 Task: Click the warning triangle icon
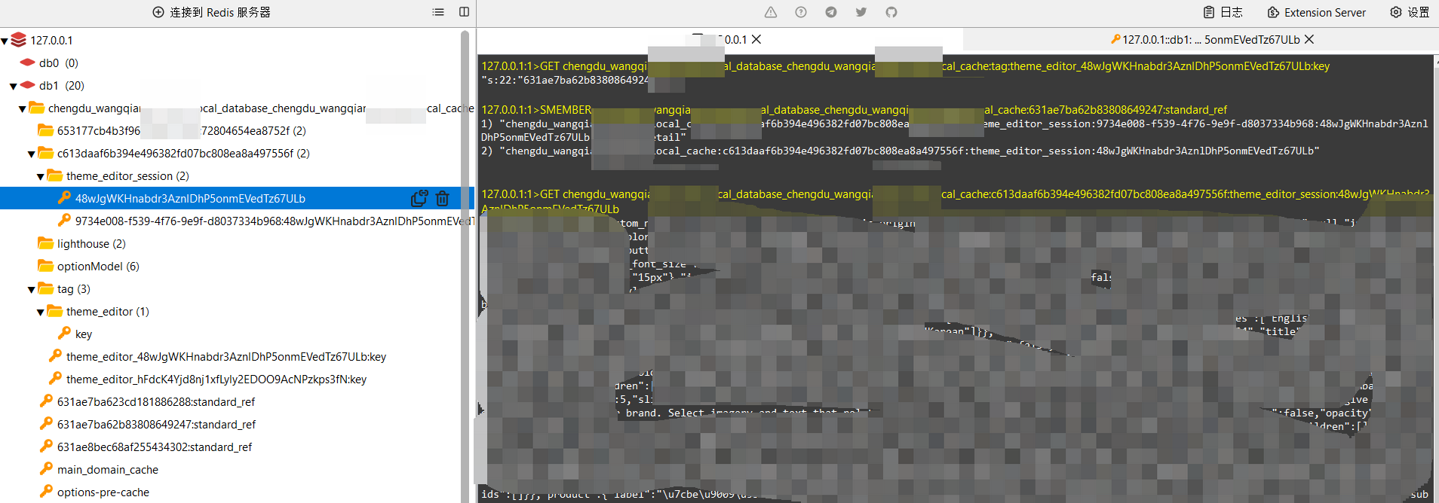770,12
